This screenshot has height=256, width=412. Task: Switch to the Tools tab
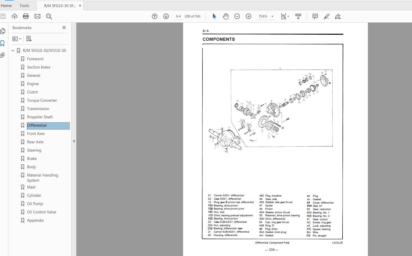pos(24,5)
